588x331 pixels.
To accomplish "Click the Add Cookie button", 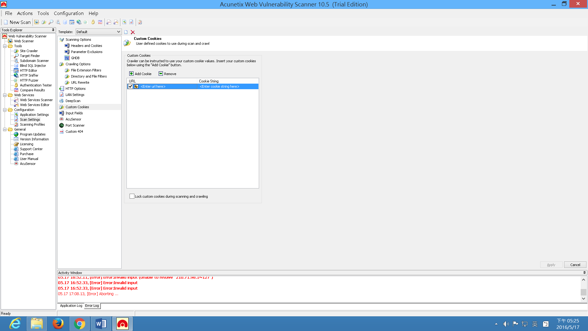I will [x=140, y=74].
